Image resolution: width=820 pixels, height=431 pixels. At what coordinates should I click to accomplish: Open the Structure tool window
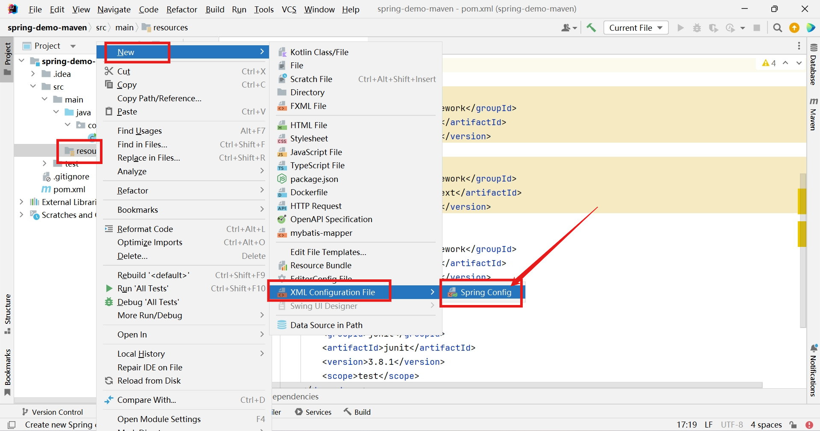[7, 314]
